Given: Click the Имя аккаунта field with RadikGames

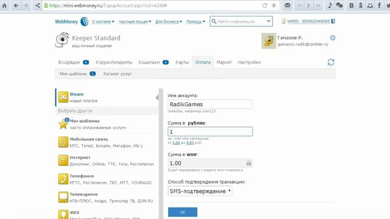Looking at the screenshot, I should pos(210,104).
